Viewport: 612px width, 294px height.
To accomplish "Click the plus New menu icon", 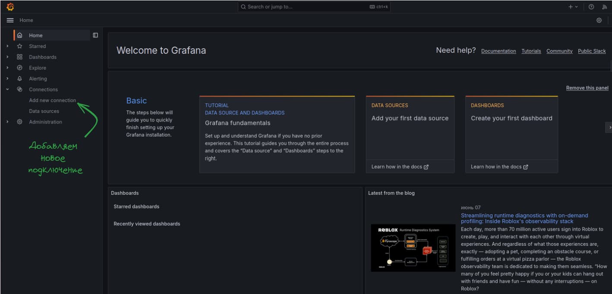I will [571, 7].
